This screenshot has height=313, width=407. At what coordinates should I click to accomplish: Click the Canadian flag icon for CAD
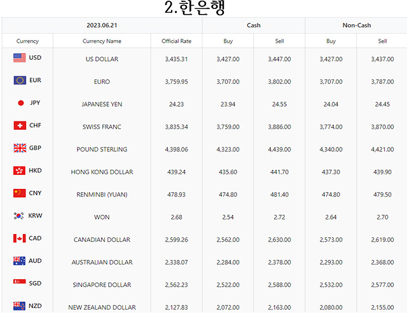(20, 238)
